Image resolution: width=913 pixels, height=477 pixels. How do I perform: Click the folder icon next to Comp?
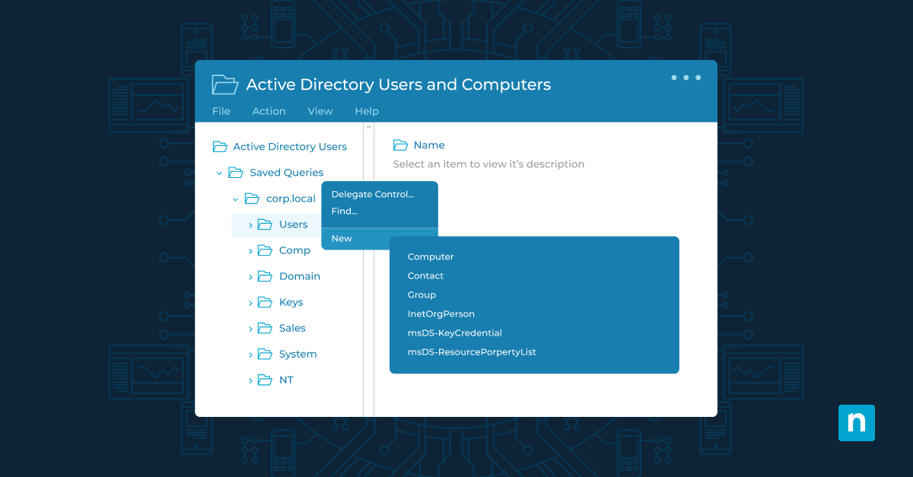pos(265,250)
